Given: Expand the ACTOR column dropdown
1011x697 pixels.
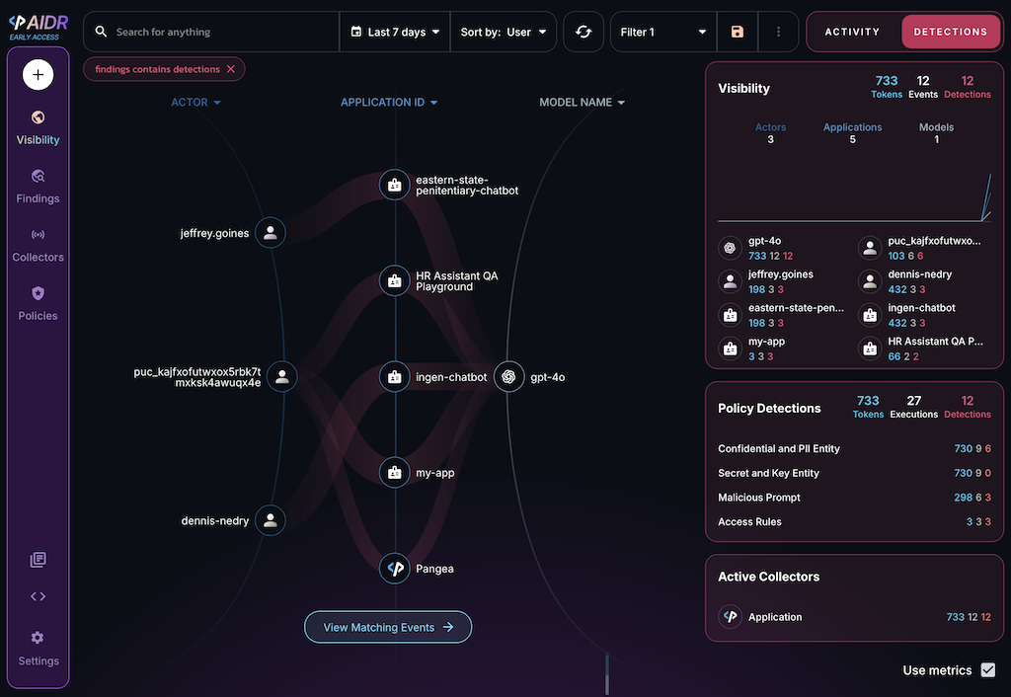Looking at the screenshot, I should click(x=195, y=103).
